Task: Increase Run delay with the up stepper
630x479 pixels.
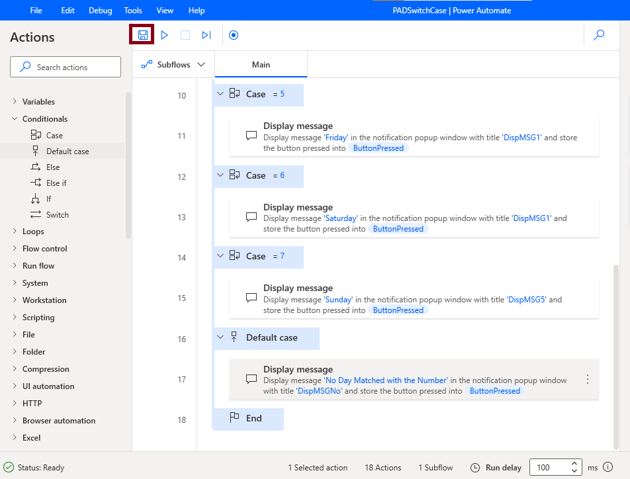Action: [x=574, y=463]
